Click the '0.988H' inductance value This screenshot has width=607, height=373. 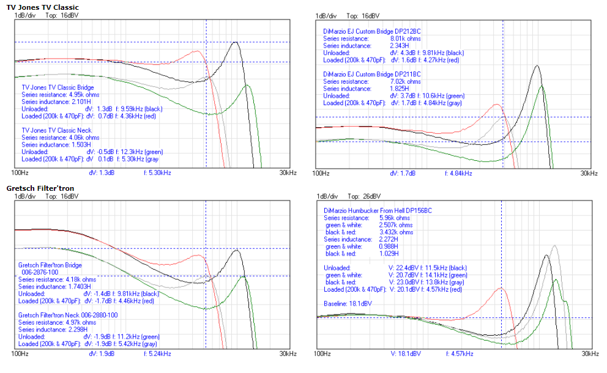[389, 246]
